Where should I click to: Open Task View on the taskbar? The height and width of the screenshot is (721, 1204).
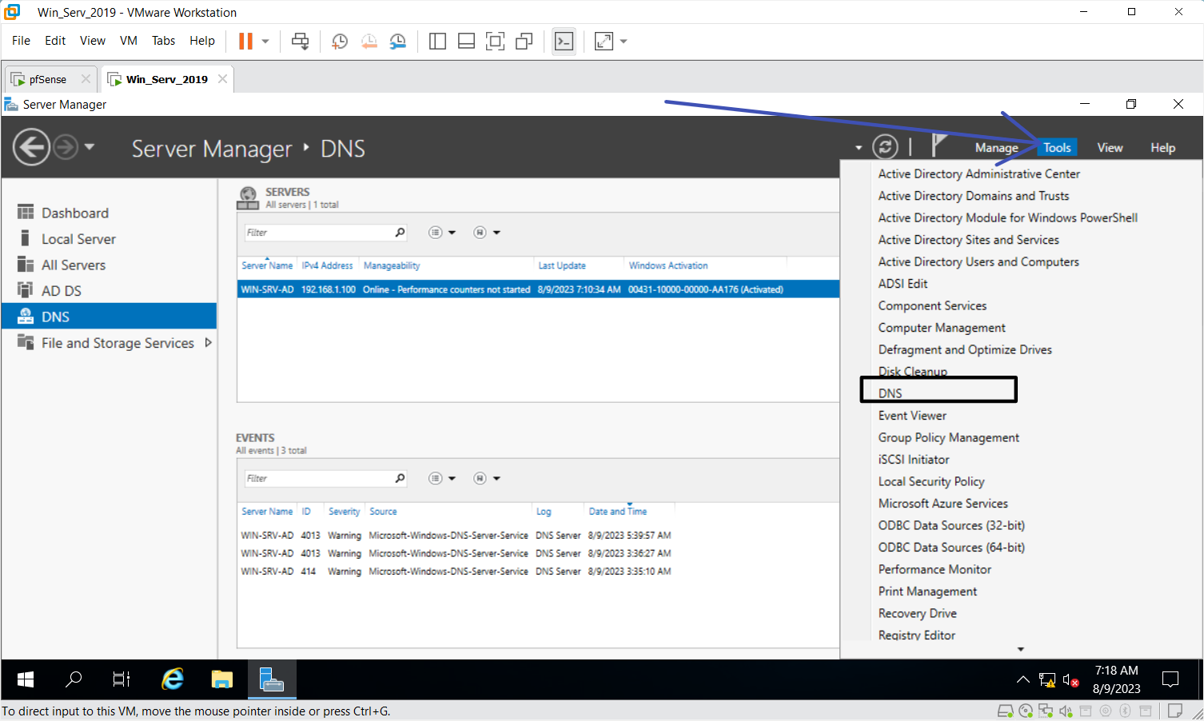click(x=122, y=679)
